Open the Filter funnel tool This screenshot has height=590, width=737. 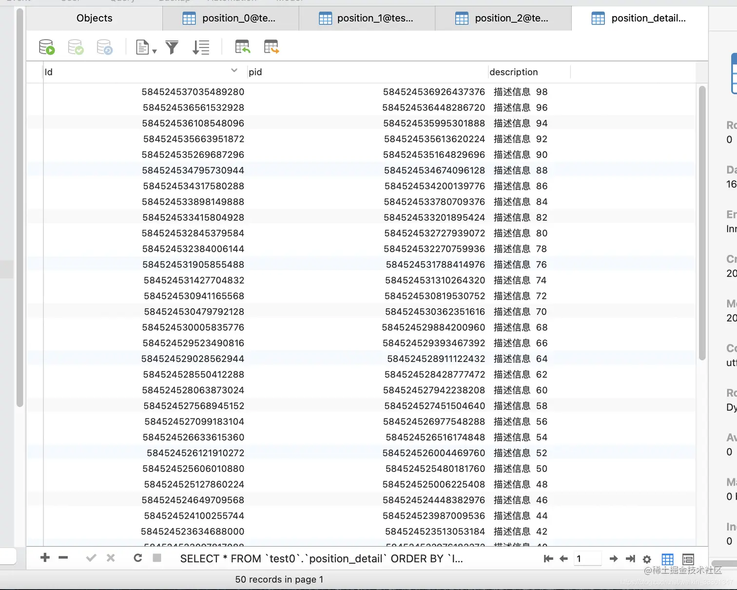[x=172, y=47]
